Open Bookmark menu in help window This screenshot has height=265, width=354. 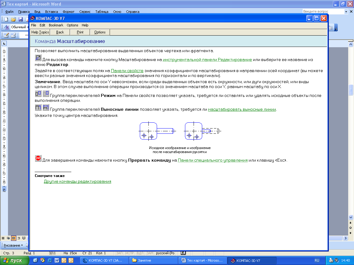[56, 25]
